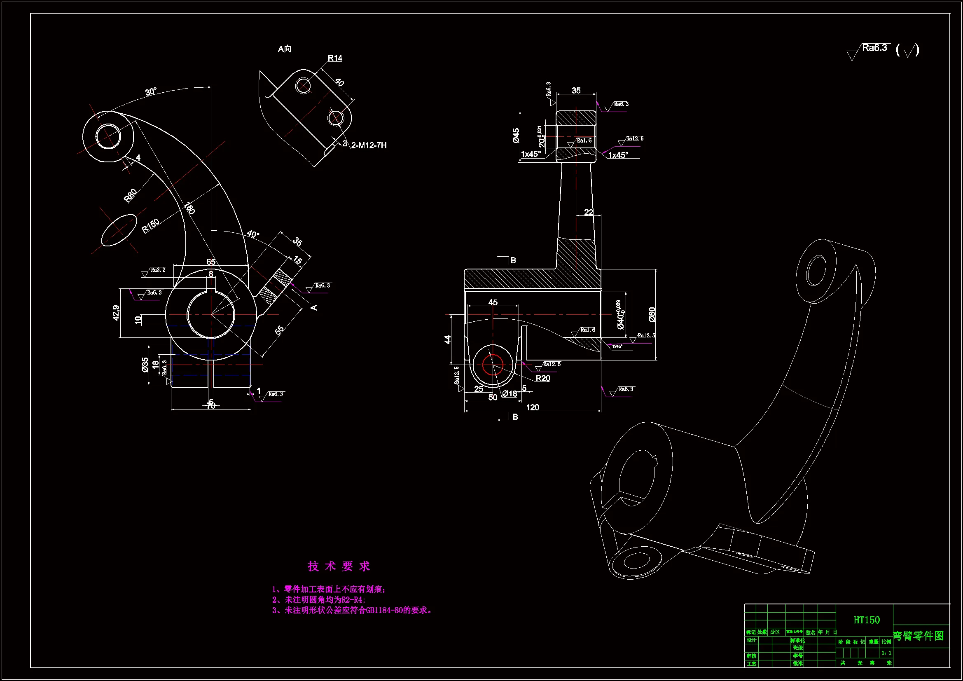Select the 2-M12-7H thread callout
Screen dimensions: 963x681
(x=368, y=145)
